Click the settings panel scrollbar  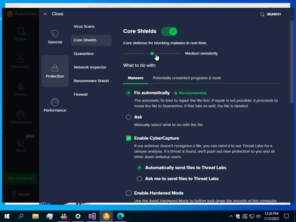[292, 62]
